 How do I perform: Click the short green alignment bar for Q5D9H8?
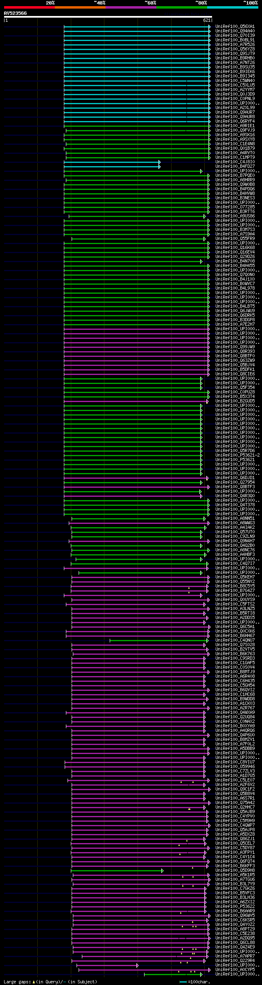pos(117,871)
